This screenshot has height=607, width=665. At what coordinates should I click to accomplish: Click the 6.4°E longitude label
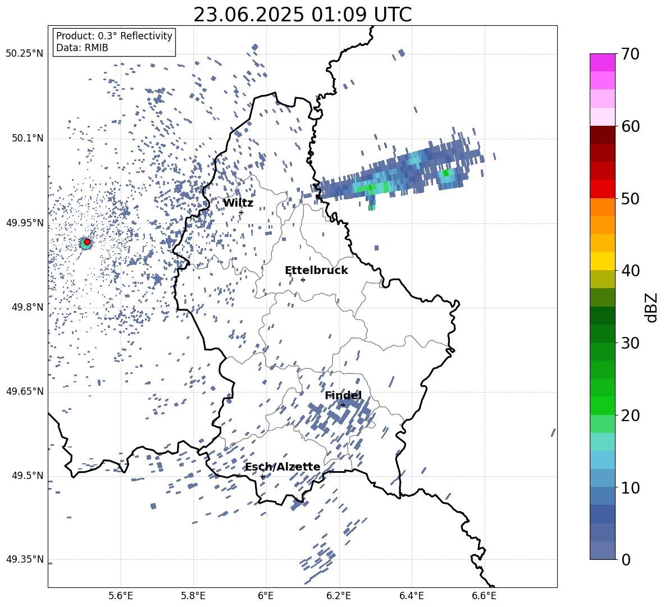coord(411,596)
